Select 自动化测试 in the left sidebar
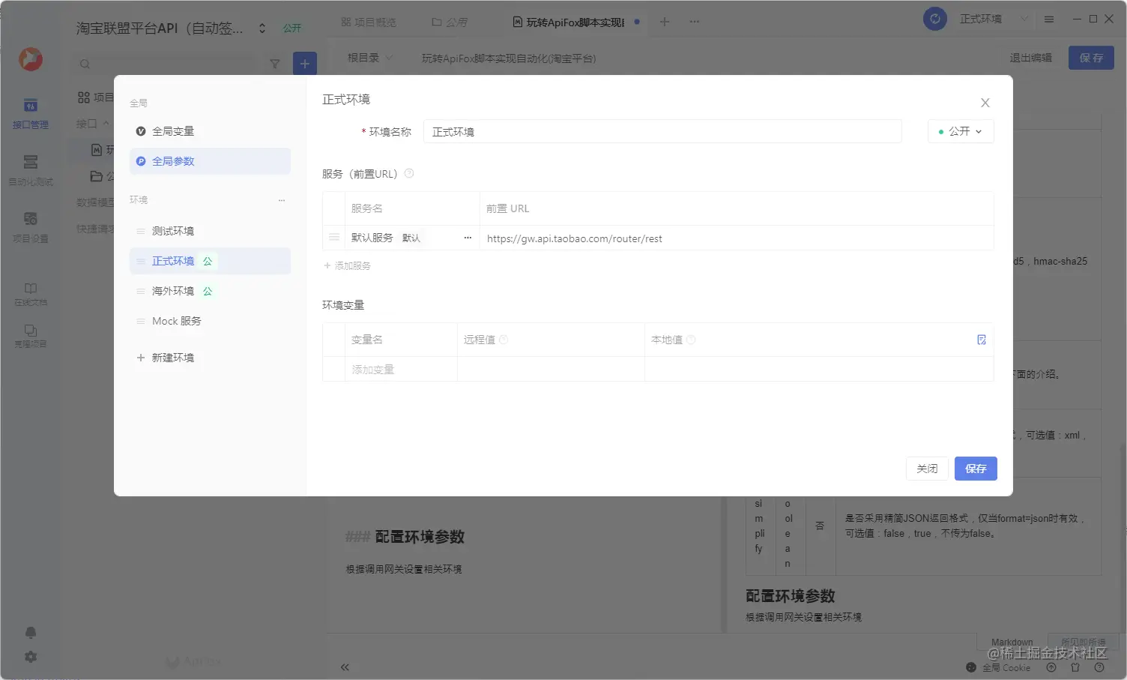Image resolution: width=1127 pixels, height=680 pixels. (x=30, y=171)
